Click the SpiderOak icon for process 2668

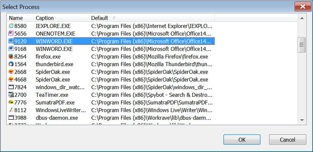[11, 72]
